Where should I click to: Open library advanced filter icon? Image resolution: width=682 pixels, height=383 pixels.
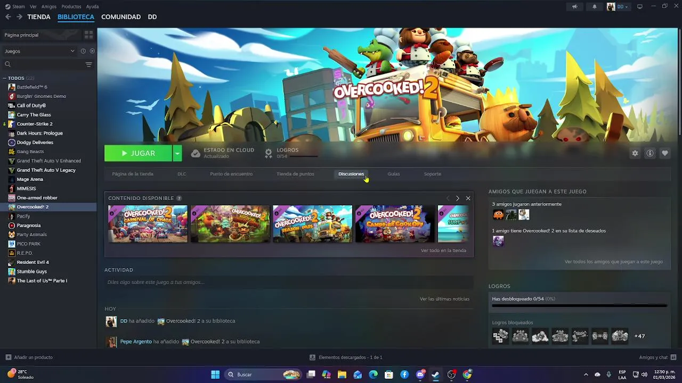[88, 64]
